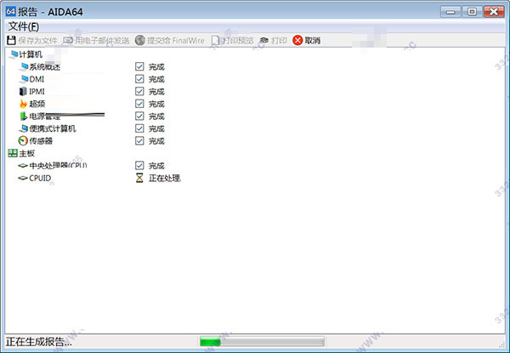
Task: Click 打印预览 toolbar button
Action: (x=233, y=40)
